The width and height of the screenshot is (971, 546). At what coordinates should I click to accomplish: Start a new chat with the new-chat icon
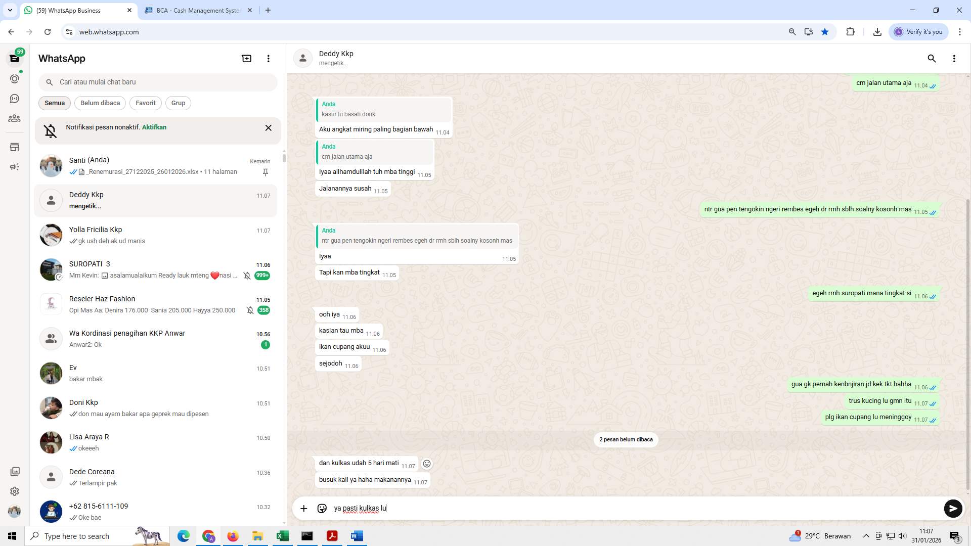pyautogui.click(x=246, y=58)
